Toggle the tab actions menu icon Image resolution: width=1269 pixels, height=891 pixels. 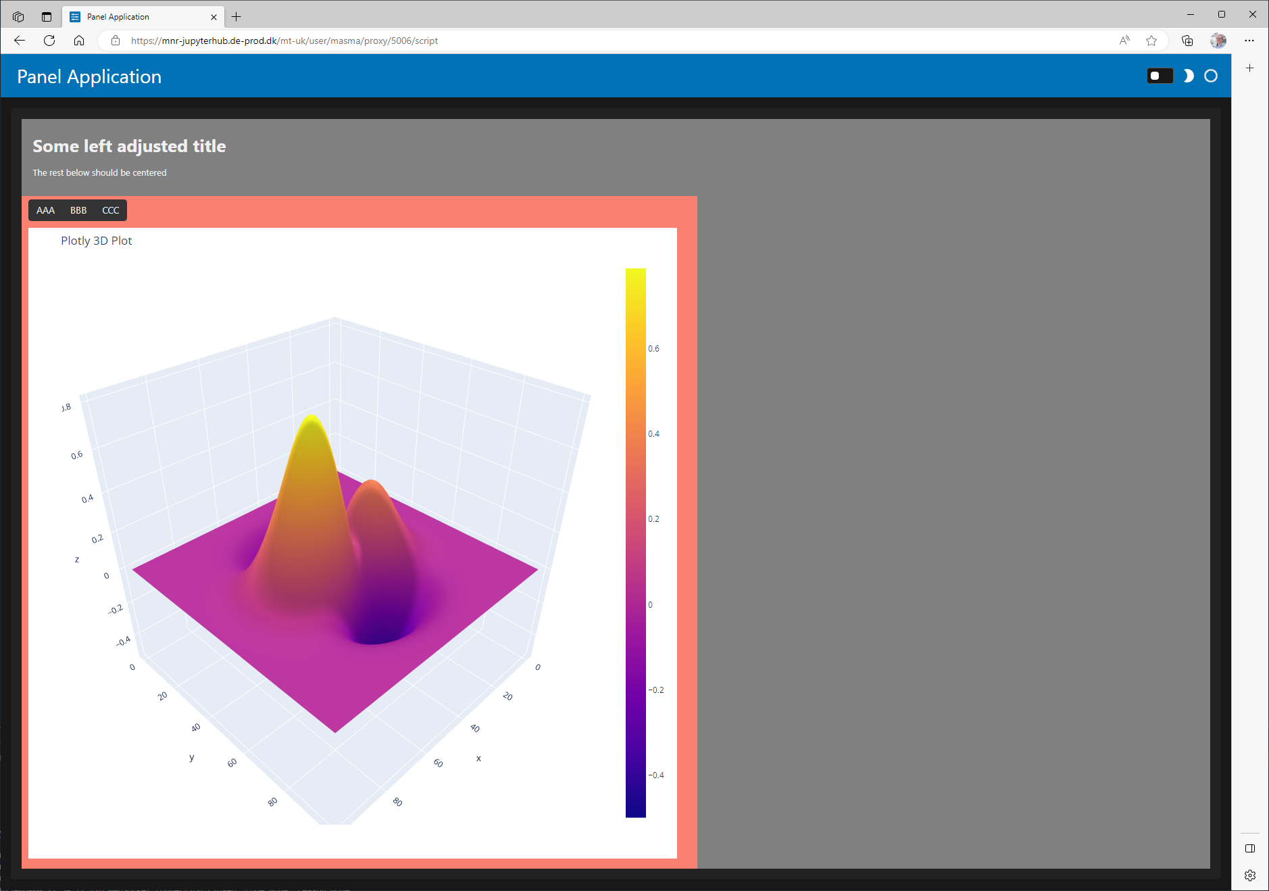tap(46, 16)
